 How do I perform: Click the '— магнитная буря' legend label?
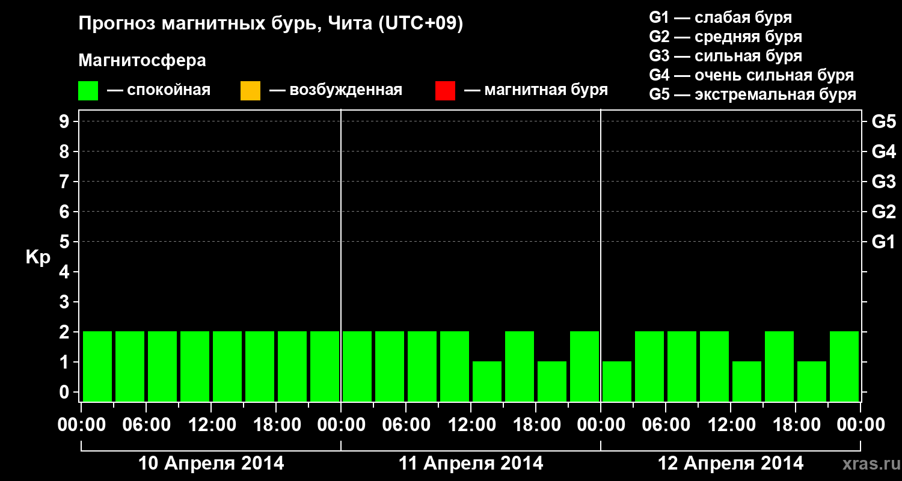(x=536, y=90)
